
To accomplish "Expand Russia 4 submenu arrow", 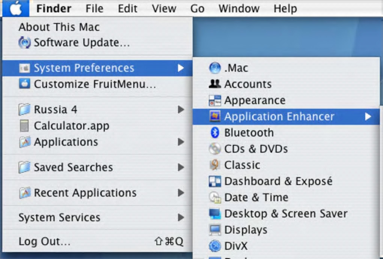I will pos(181,109).
